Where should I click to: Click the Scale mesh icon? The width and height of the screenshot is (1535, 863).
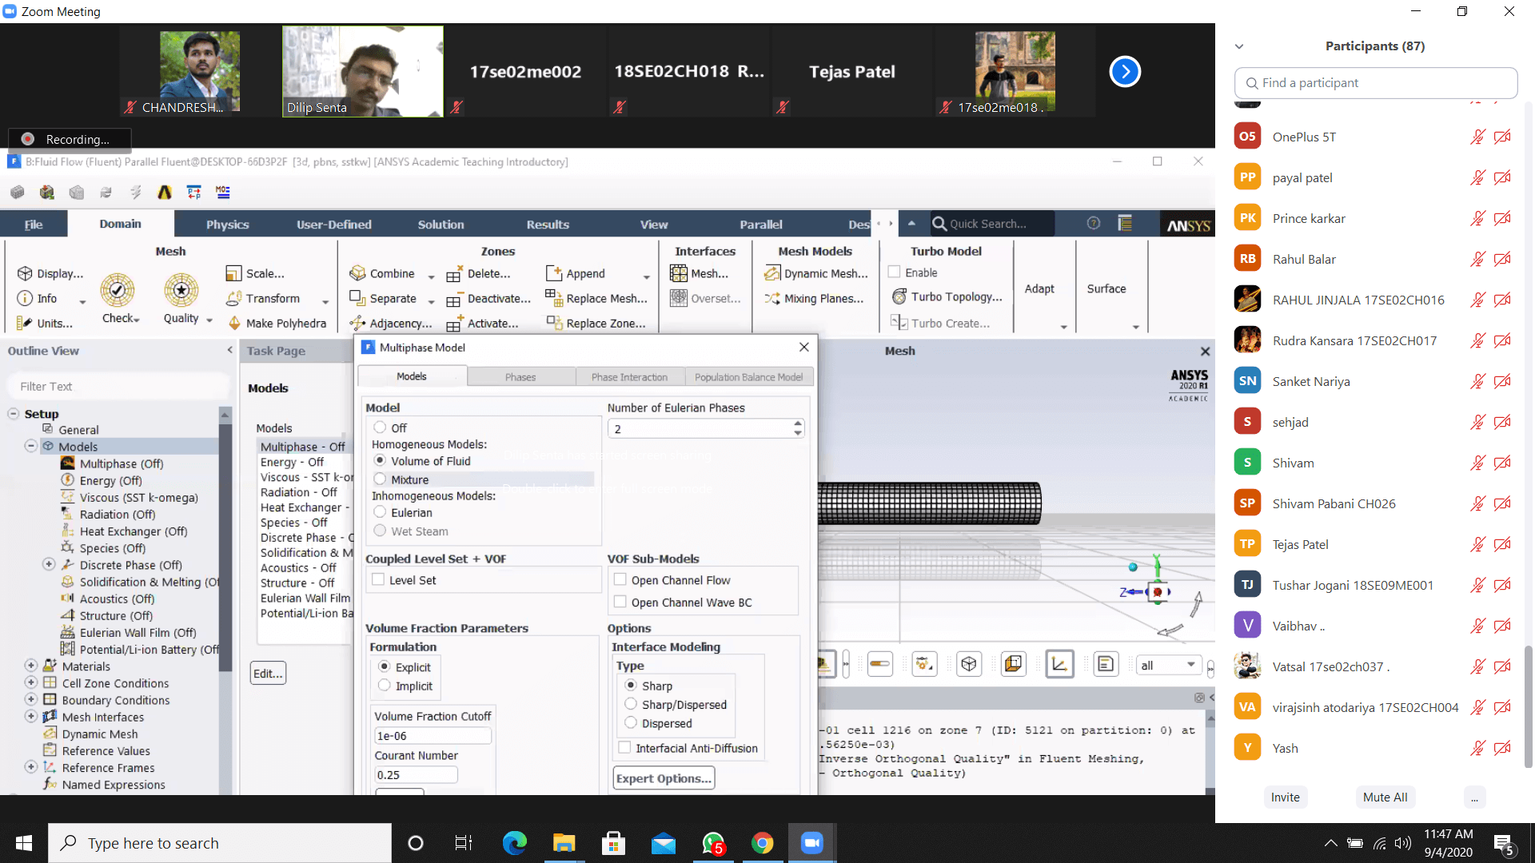pos(233,273)
